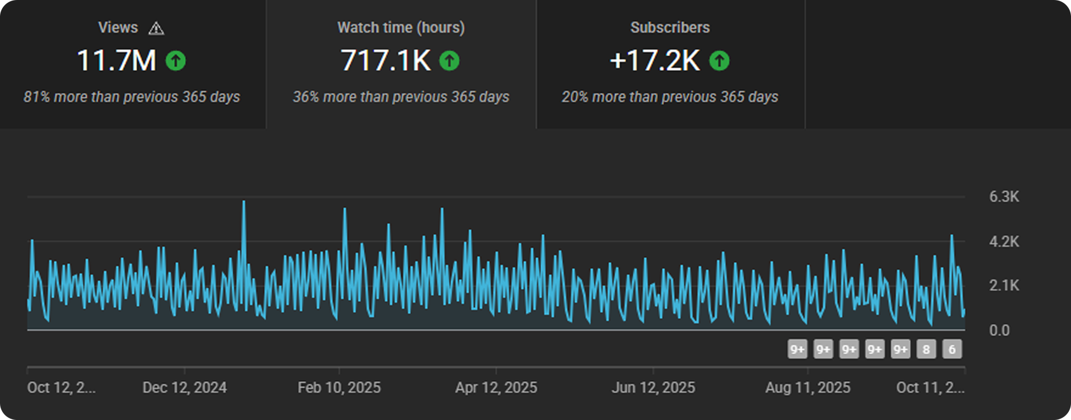
Task: Open the video marker labeled 6
Action: pyautogui.click(x=952, y=350)
